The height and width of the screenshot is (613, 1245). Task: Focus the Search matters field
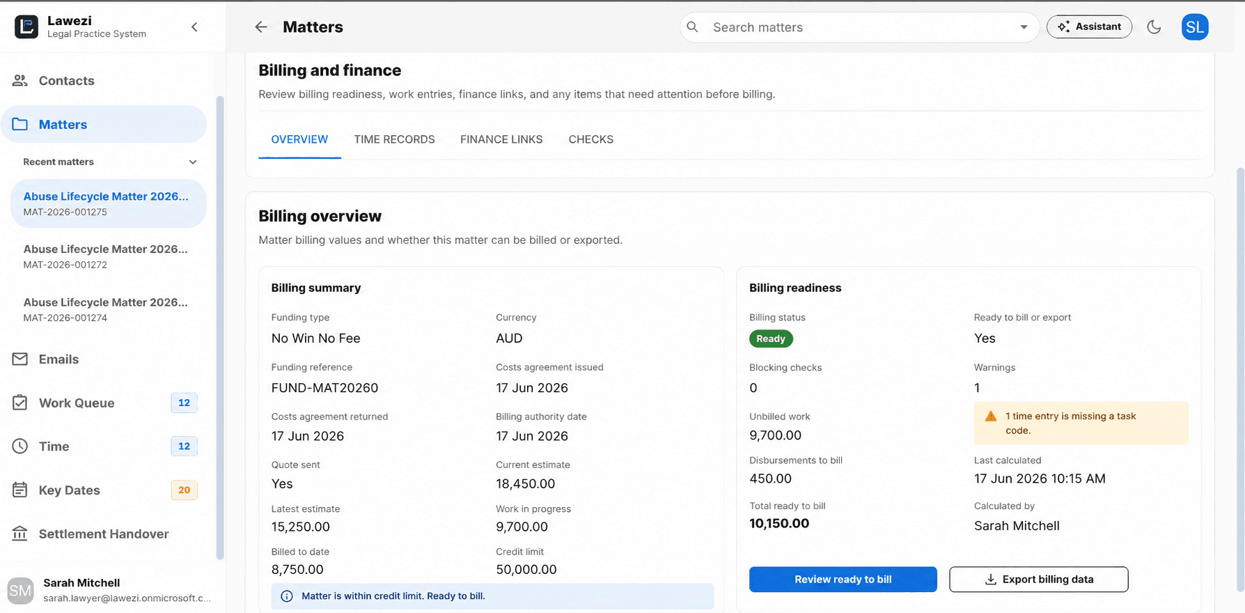point(859,27)
